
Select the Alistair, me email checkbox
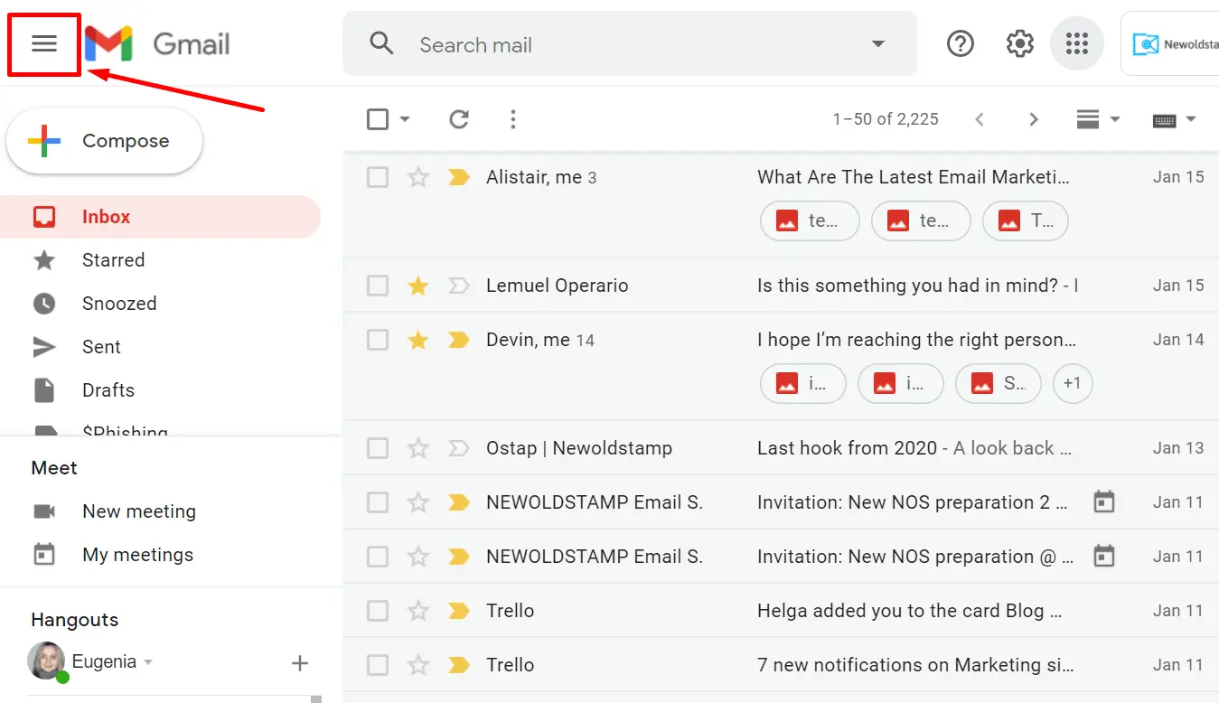pyautogui.click(x=378, y=177)
